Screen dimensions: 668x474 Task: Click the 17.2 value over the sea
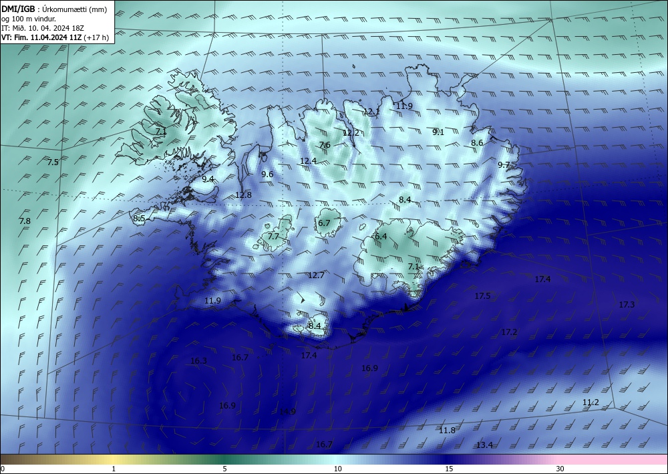click(x=509, y=332)
